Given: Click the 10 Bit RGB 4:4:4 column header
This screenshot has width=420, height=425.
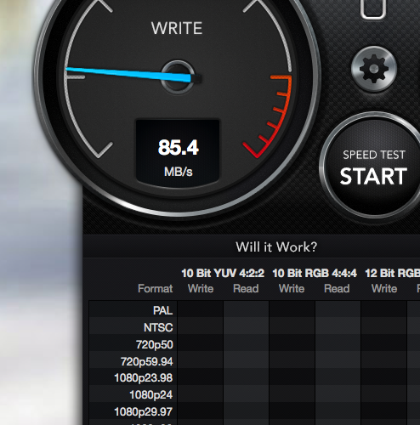Looking at the screenshot, I should [x=315, y=274].
